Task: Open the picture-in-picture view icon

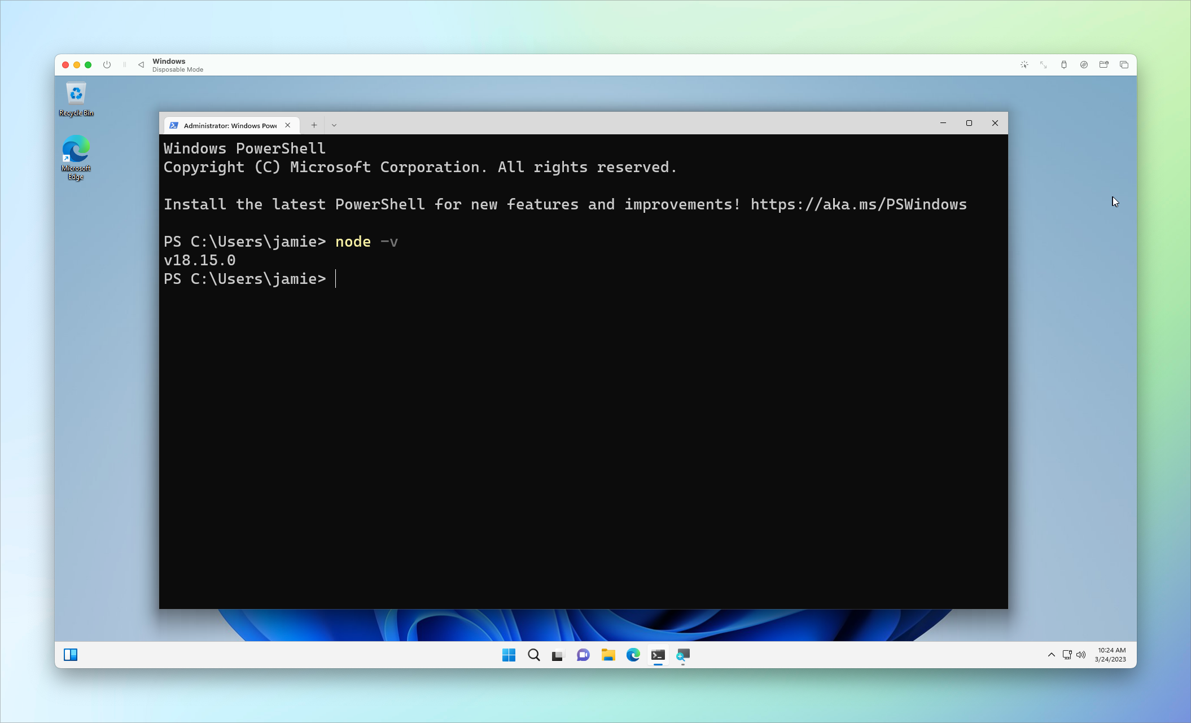Action: tap(1123, 64)
